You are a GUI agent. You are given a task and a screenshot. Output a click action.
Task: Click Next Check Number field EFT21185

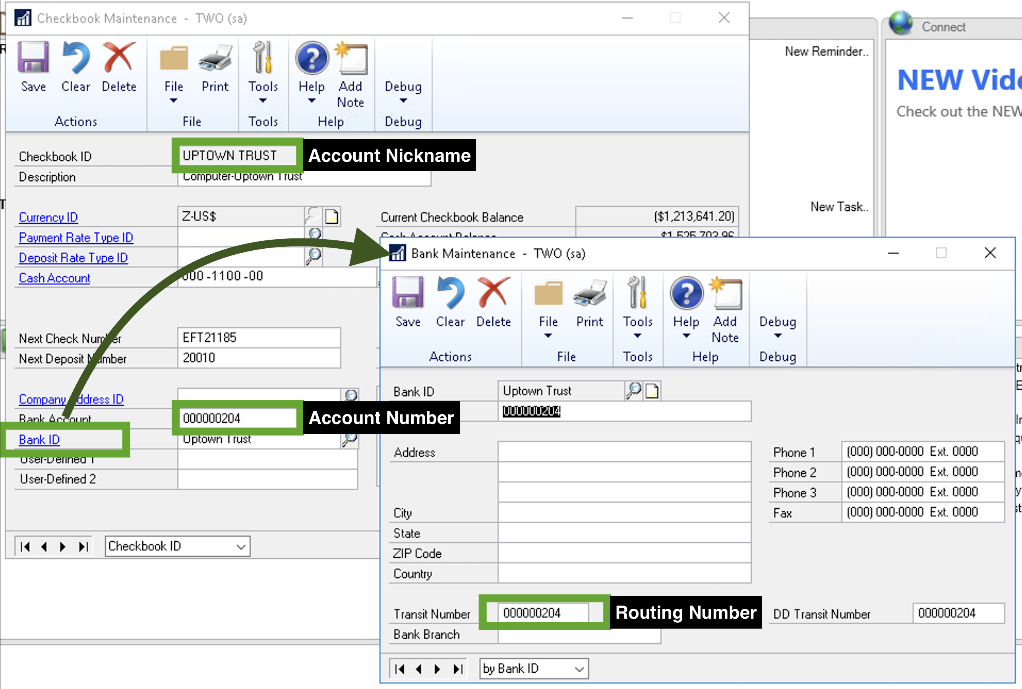click(259, 337)
